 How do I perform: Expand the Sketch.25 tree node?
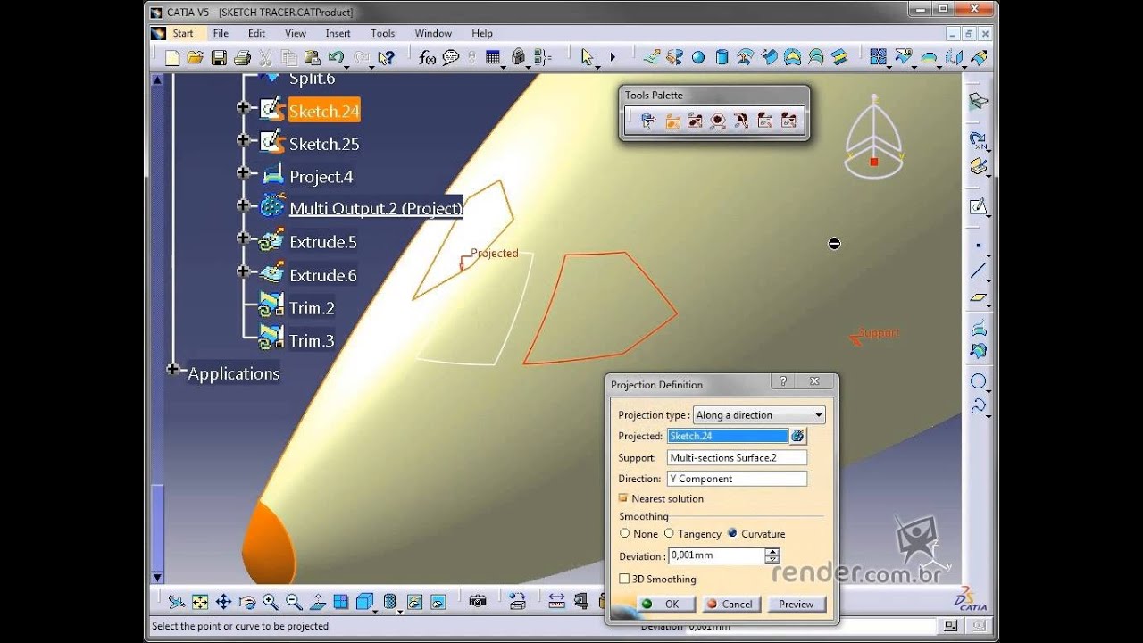tap(243, 140)
